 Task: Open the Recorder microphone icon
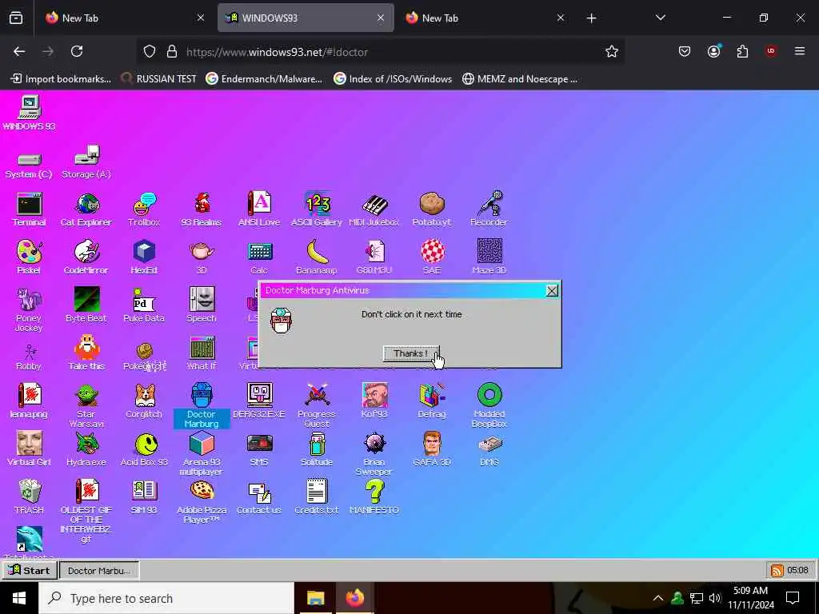click(489, 209)
